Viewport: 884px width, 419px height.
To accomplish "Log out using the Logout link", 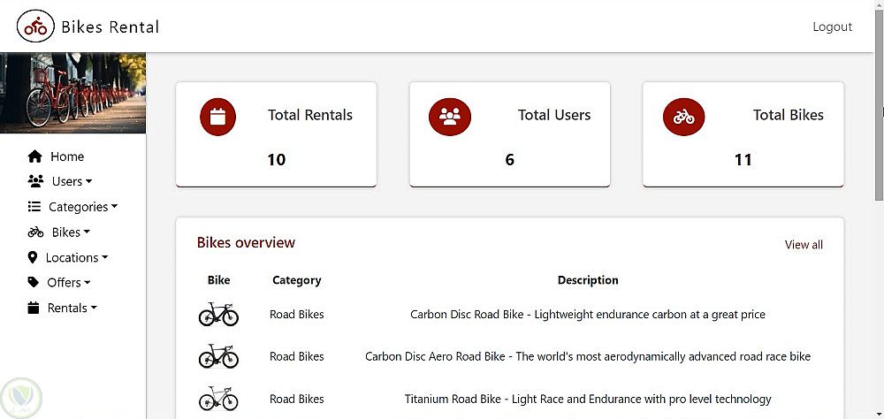I will click(832, 27).
